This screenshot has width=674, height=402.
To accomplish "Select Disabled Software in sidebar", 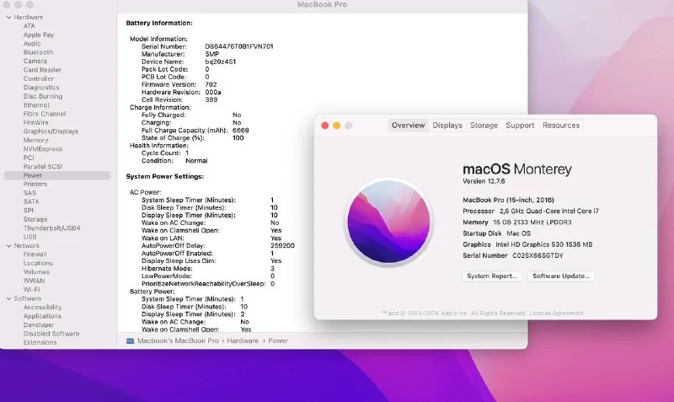I will tap(51, 334).
